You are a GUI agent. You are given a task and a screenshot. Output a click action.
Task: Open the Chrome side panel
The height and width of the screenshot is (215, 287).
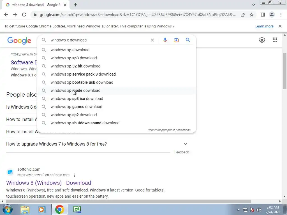point(263,15)
